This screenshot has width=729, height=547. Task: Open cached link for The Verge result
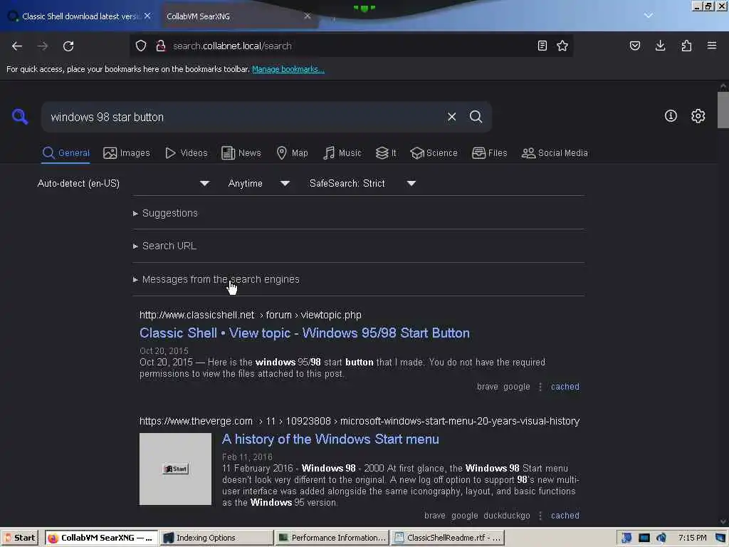point(565,516)
